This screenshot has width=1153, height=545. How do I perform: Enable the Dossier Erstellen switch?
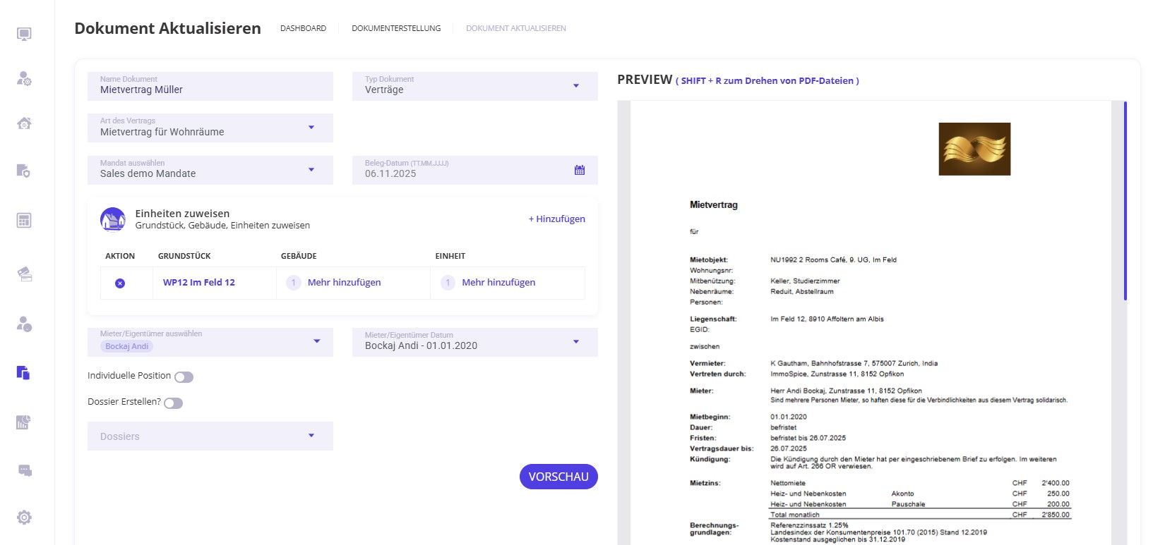coord(173,403)
